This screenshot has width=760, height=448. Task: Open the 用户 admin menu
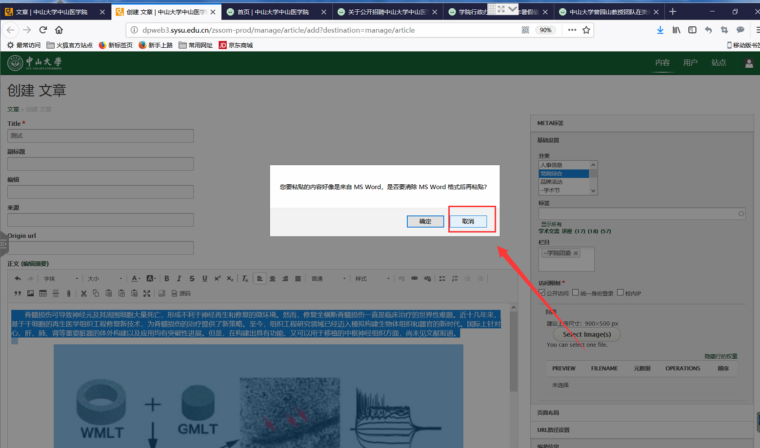690,62
